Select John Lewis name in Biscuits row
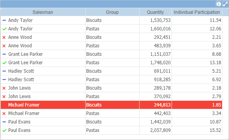Image resolution: width=229 pixels, height=140 pixels. pos(19,88)
